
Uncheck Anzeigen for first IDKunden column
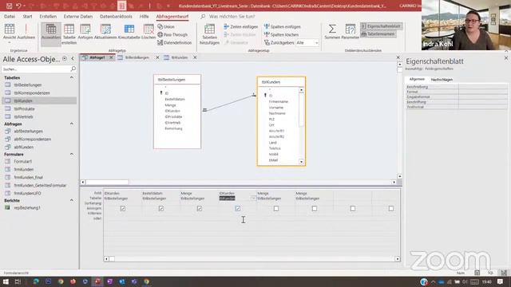pos(123,208)
